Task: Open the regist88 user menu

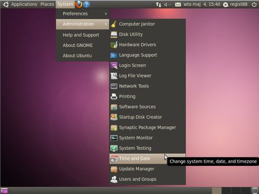Action: coord(235,4)
